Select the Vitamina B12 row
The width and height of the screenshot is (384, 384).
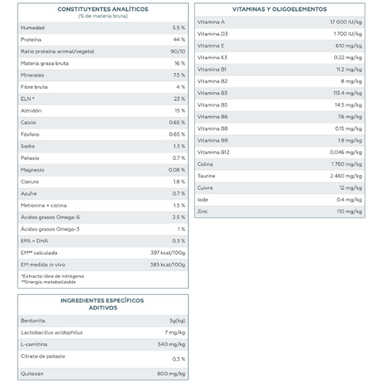tap(280, 152)
